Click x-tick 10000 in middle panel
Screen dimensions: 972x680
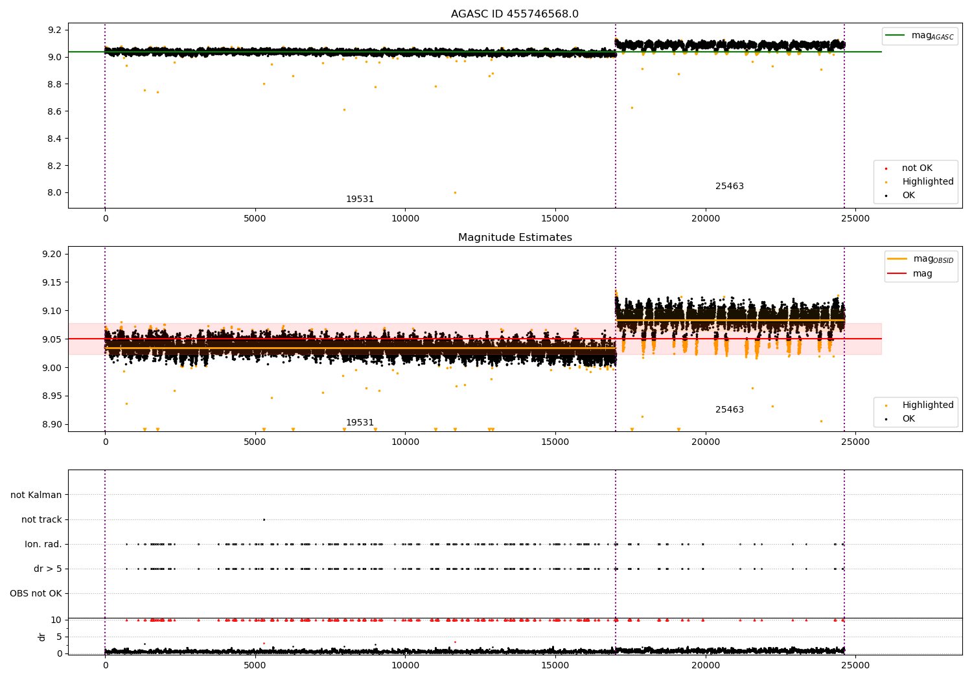[405, 442]
